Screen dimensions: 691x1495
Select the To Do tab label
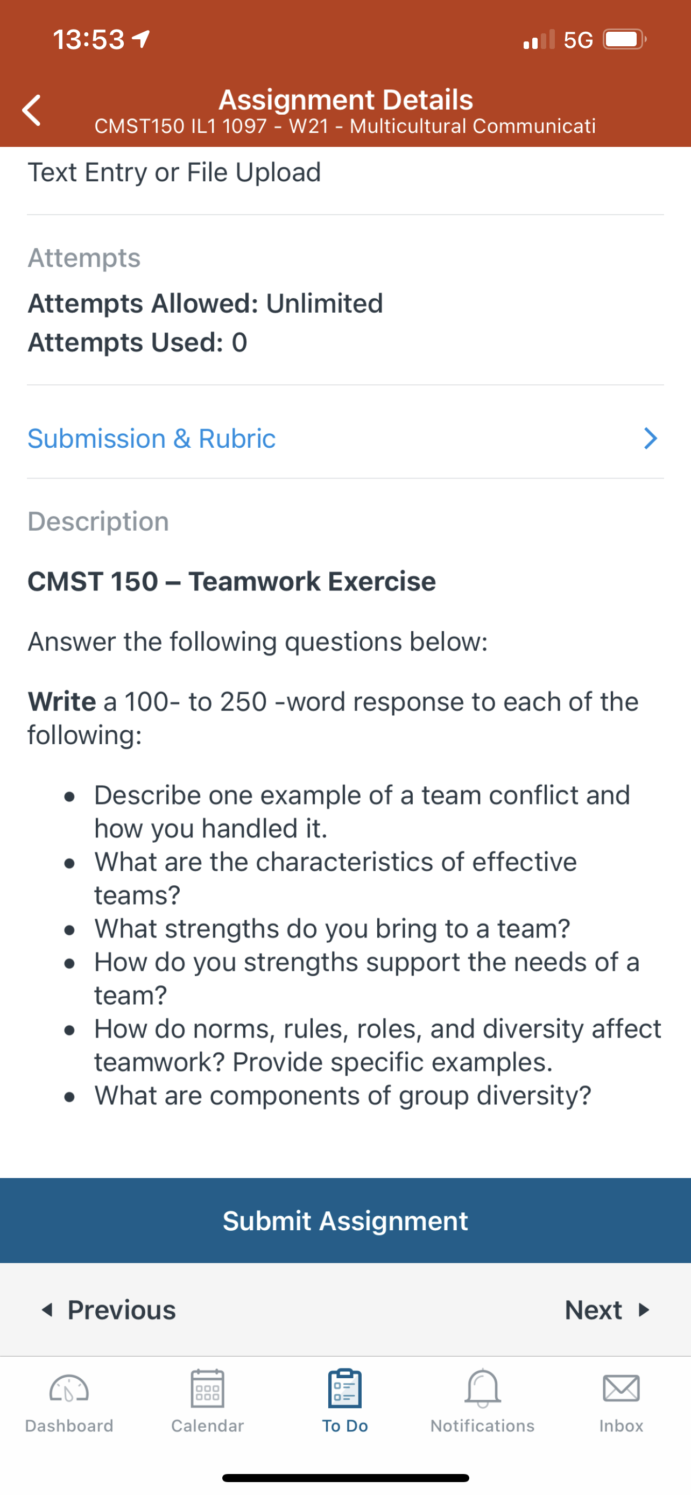pos(345,1426)
